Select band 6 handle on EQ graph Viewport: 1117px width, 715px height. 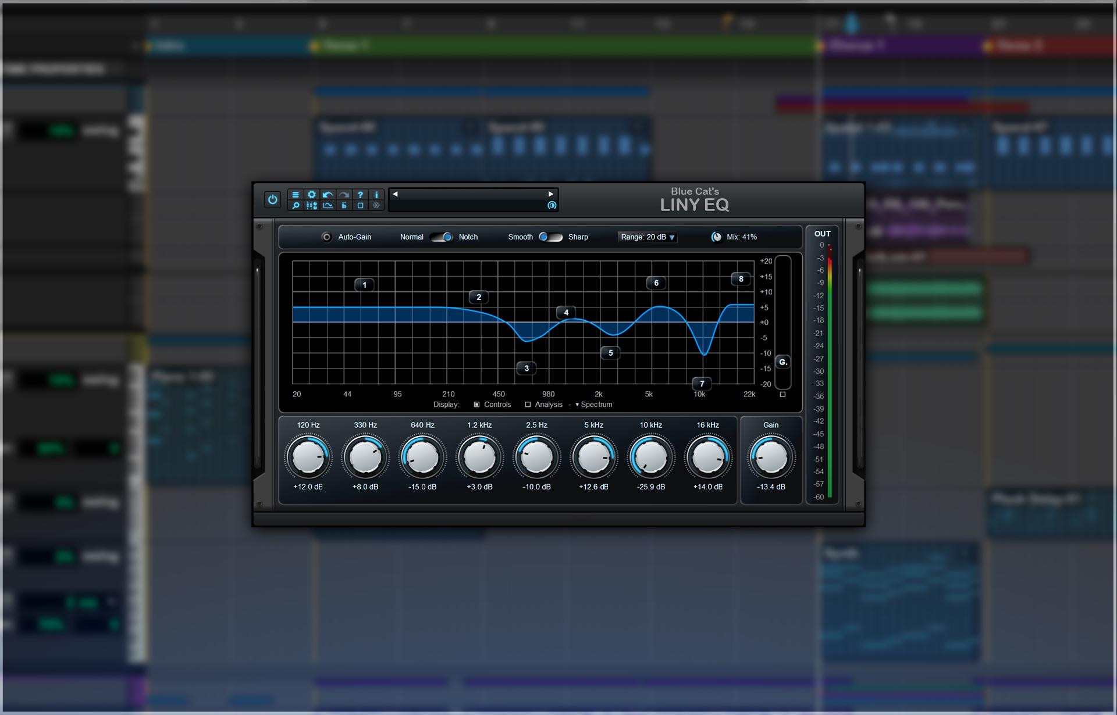coord(656,283)
